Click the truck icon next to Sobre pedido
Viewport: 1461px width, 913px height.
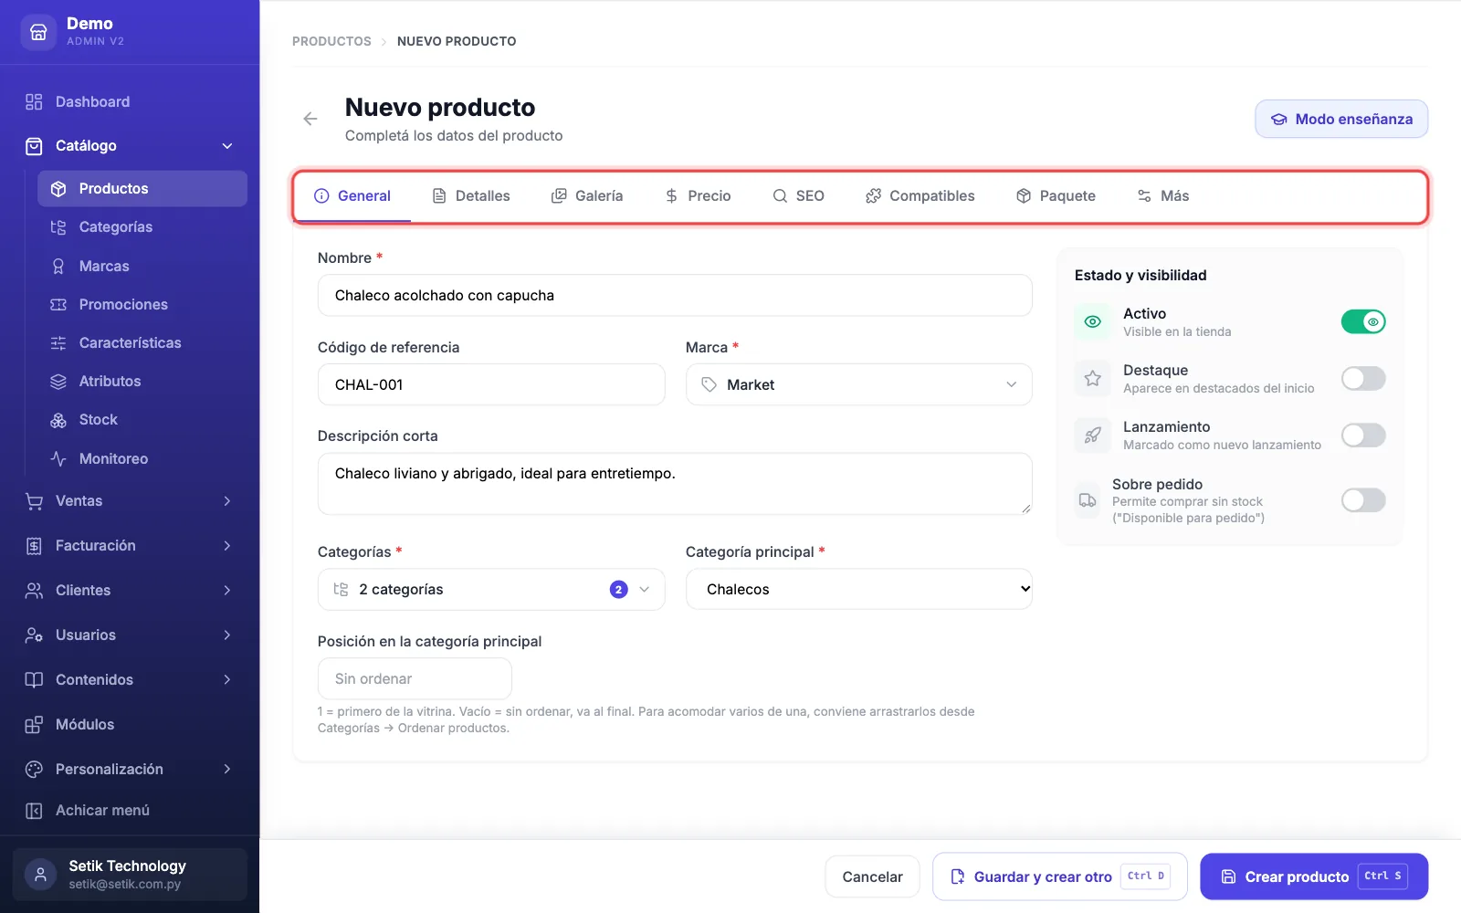(1088, 500)
